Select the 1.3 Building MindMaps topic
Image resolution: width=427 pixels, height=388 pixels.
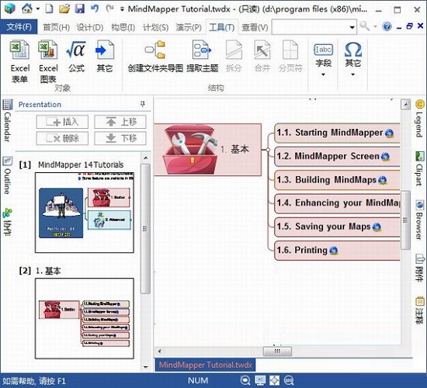[x=337, y=180]
